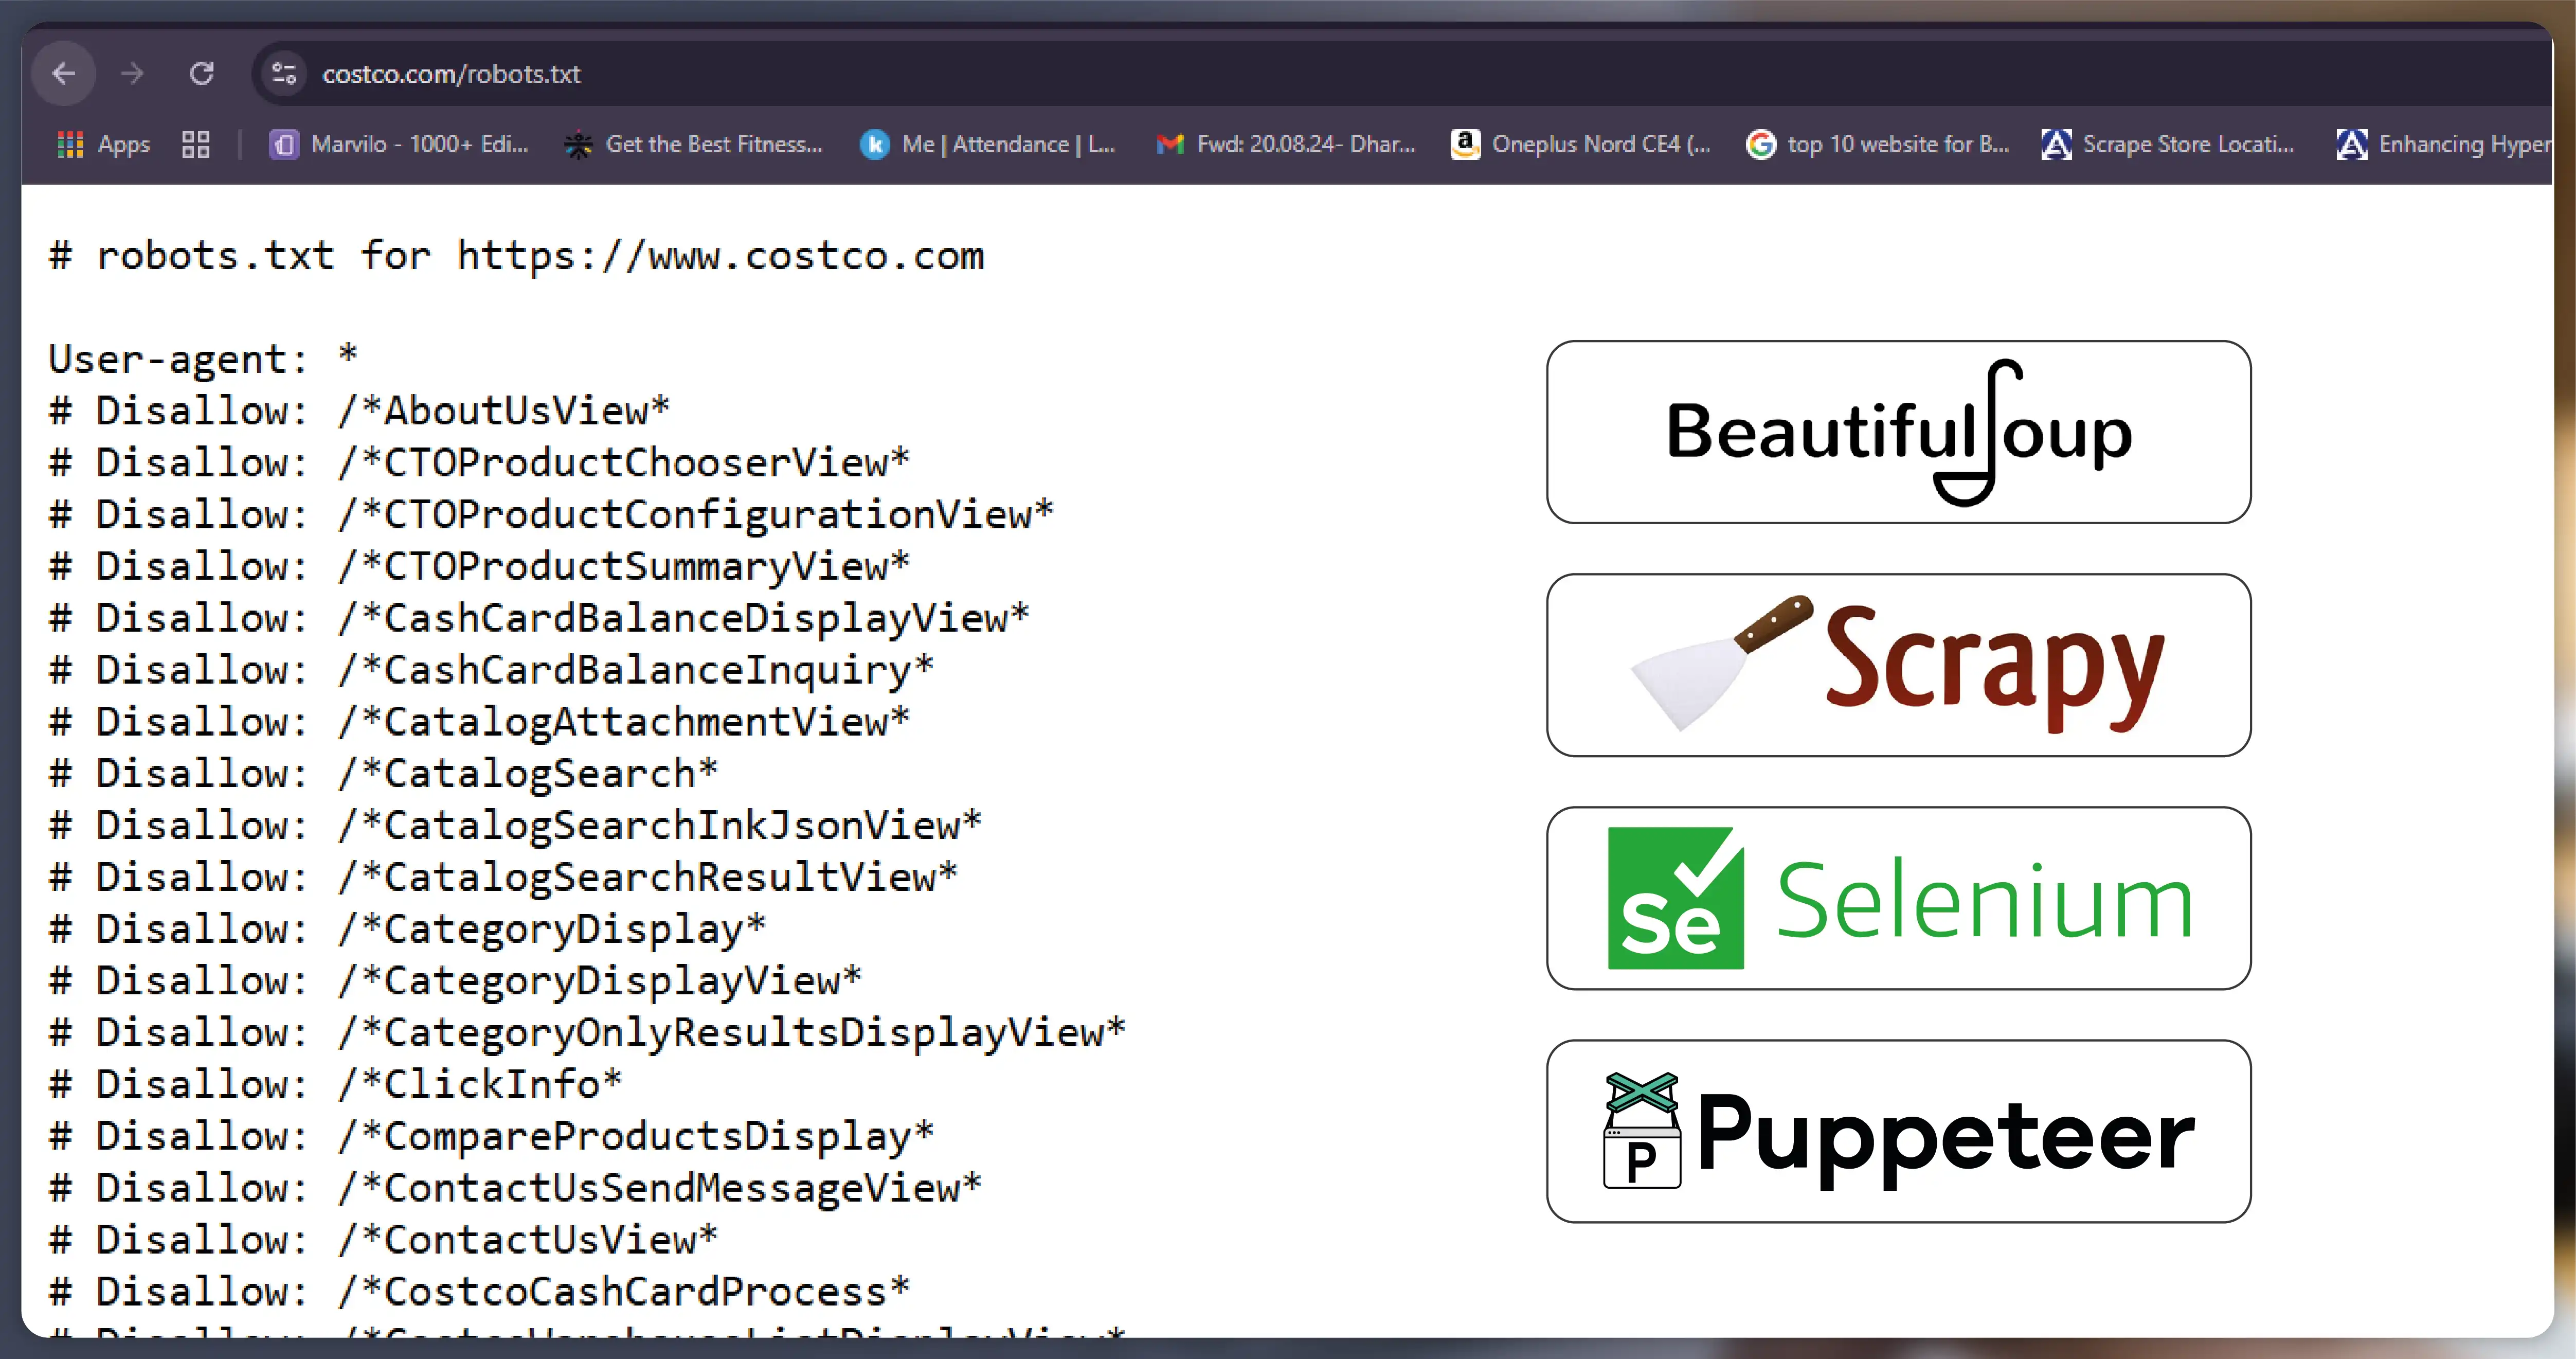Open the Gmail Fwd: 20.08.24- Dhar... bookmark
The image size is (2576, 1359).
pos(1286,145)
